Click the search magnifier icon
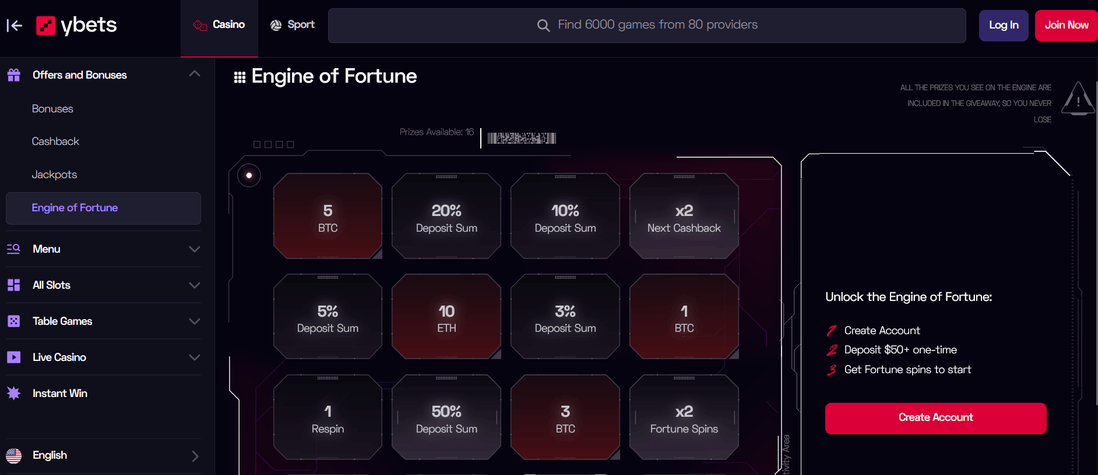Viewport: 1098px width, 475px height. coord(543,25)
